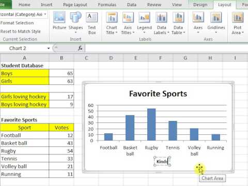Screen dimensions: 248x186
Task: Open Chart Title options
Action: (112, 23)
